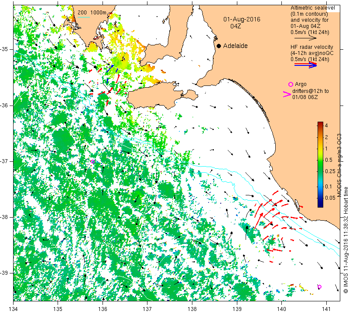The image size is (349, 314).
Task: Click the '01/08 06Z' drifter time text
Action: [305, 97]
